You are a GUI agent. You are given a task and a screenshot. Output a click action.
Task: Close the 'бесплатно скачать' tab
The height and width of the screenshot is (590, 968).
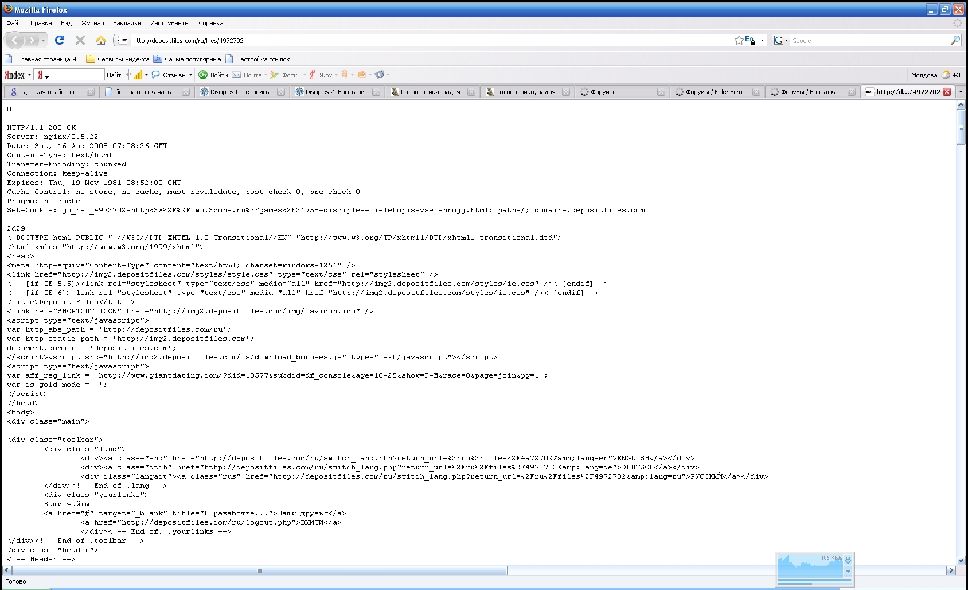[x=186, y=92]
